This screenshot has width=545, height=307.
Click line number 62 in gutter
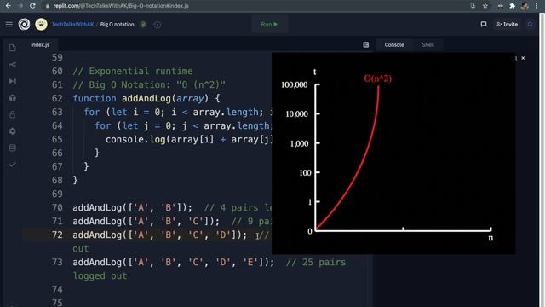57,99
